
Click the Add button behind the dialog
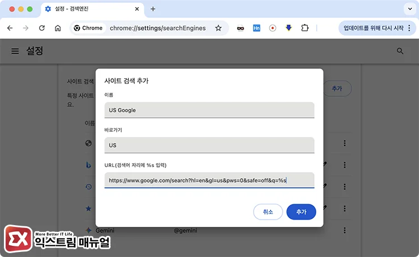(x=337, y=88)
